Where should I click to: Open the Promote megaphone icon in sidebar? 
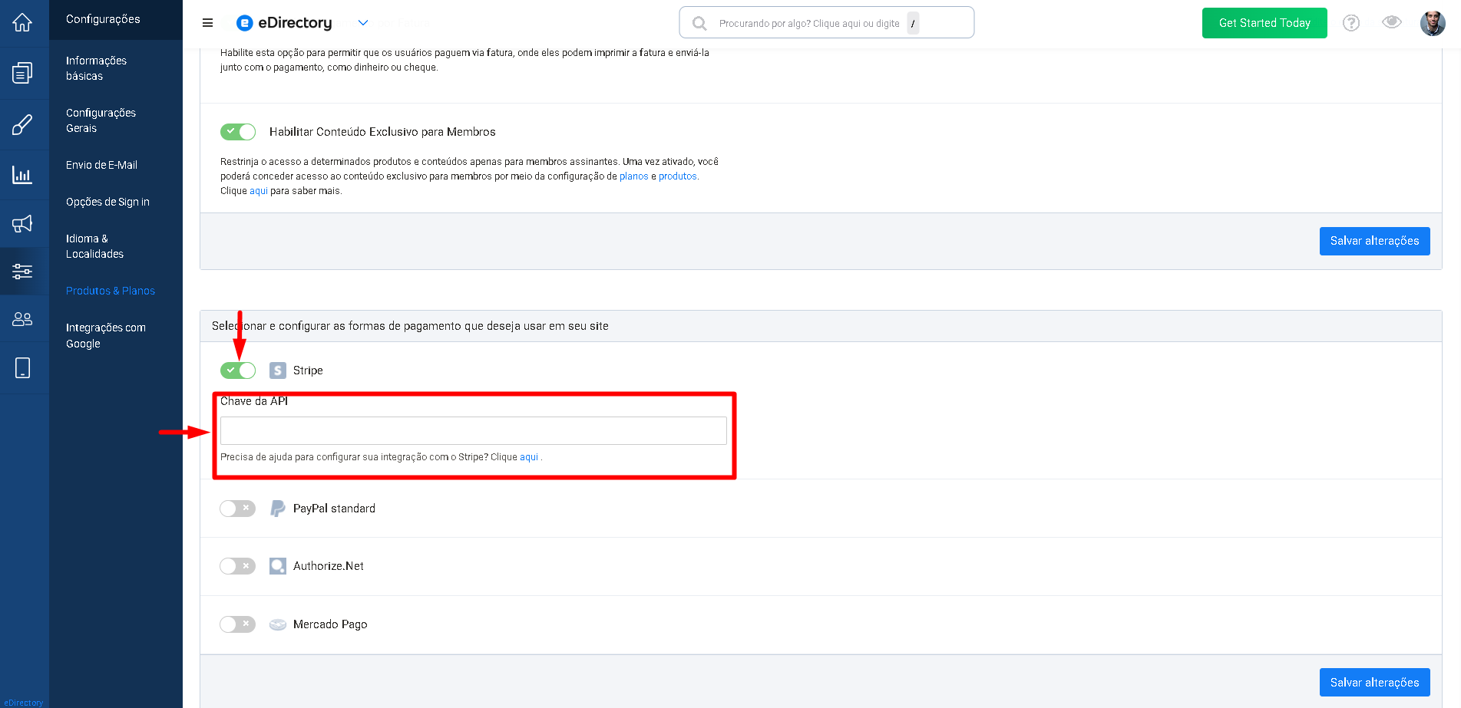pos(22,224)
